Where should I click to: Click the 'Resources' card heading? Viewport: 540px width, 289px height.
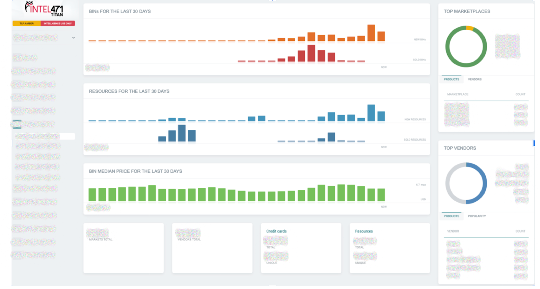pos(364,231)
